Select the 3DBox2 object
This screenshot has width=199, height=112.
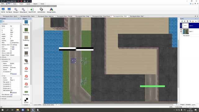(26, 76)
